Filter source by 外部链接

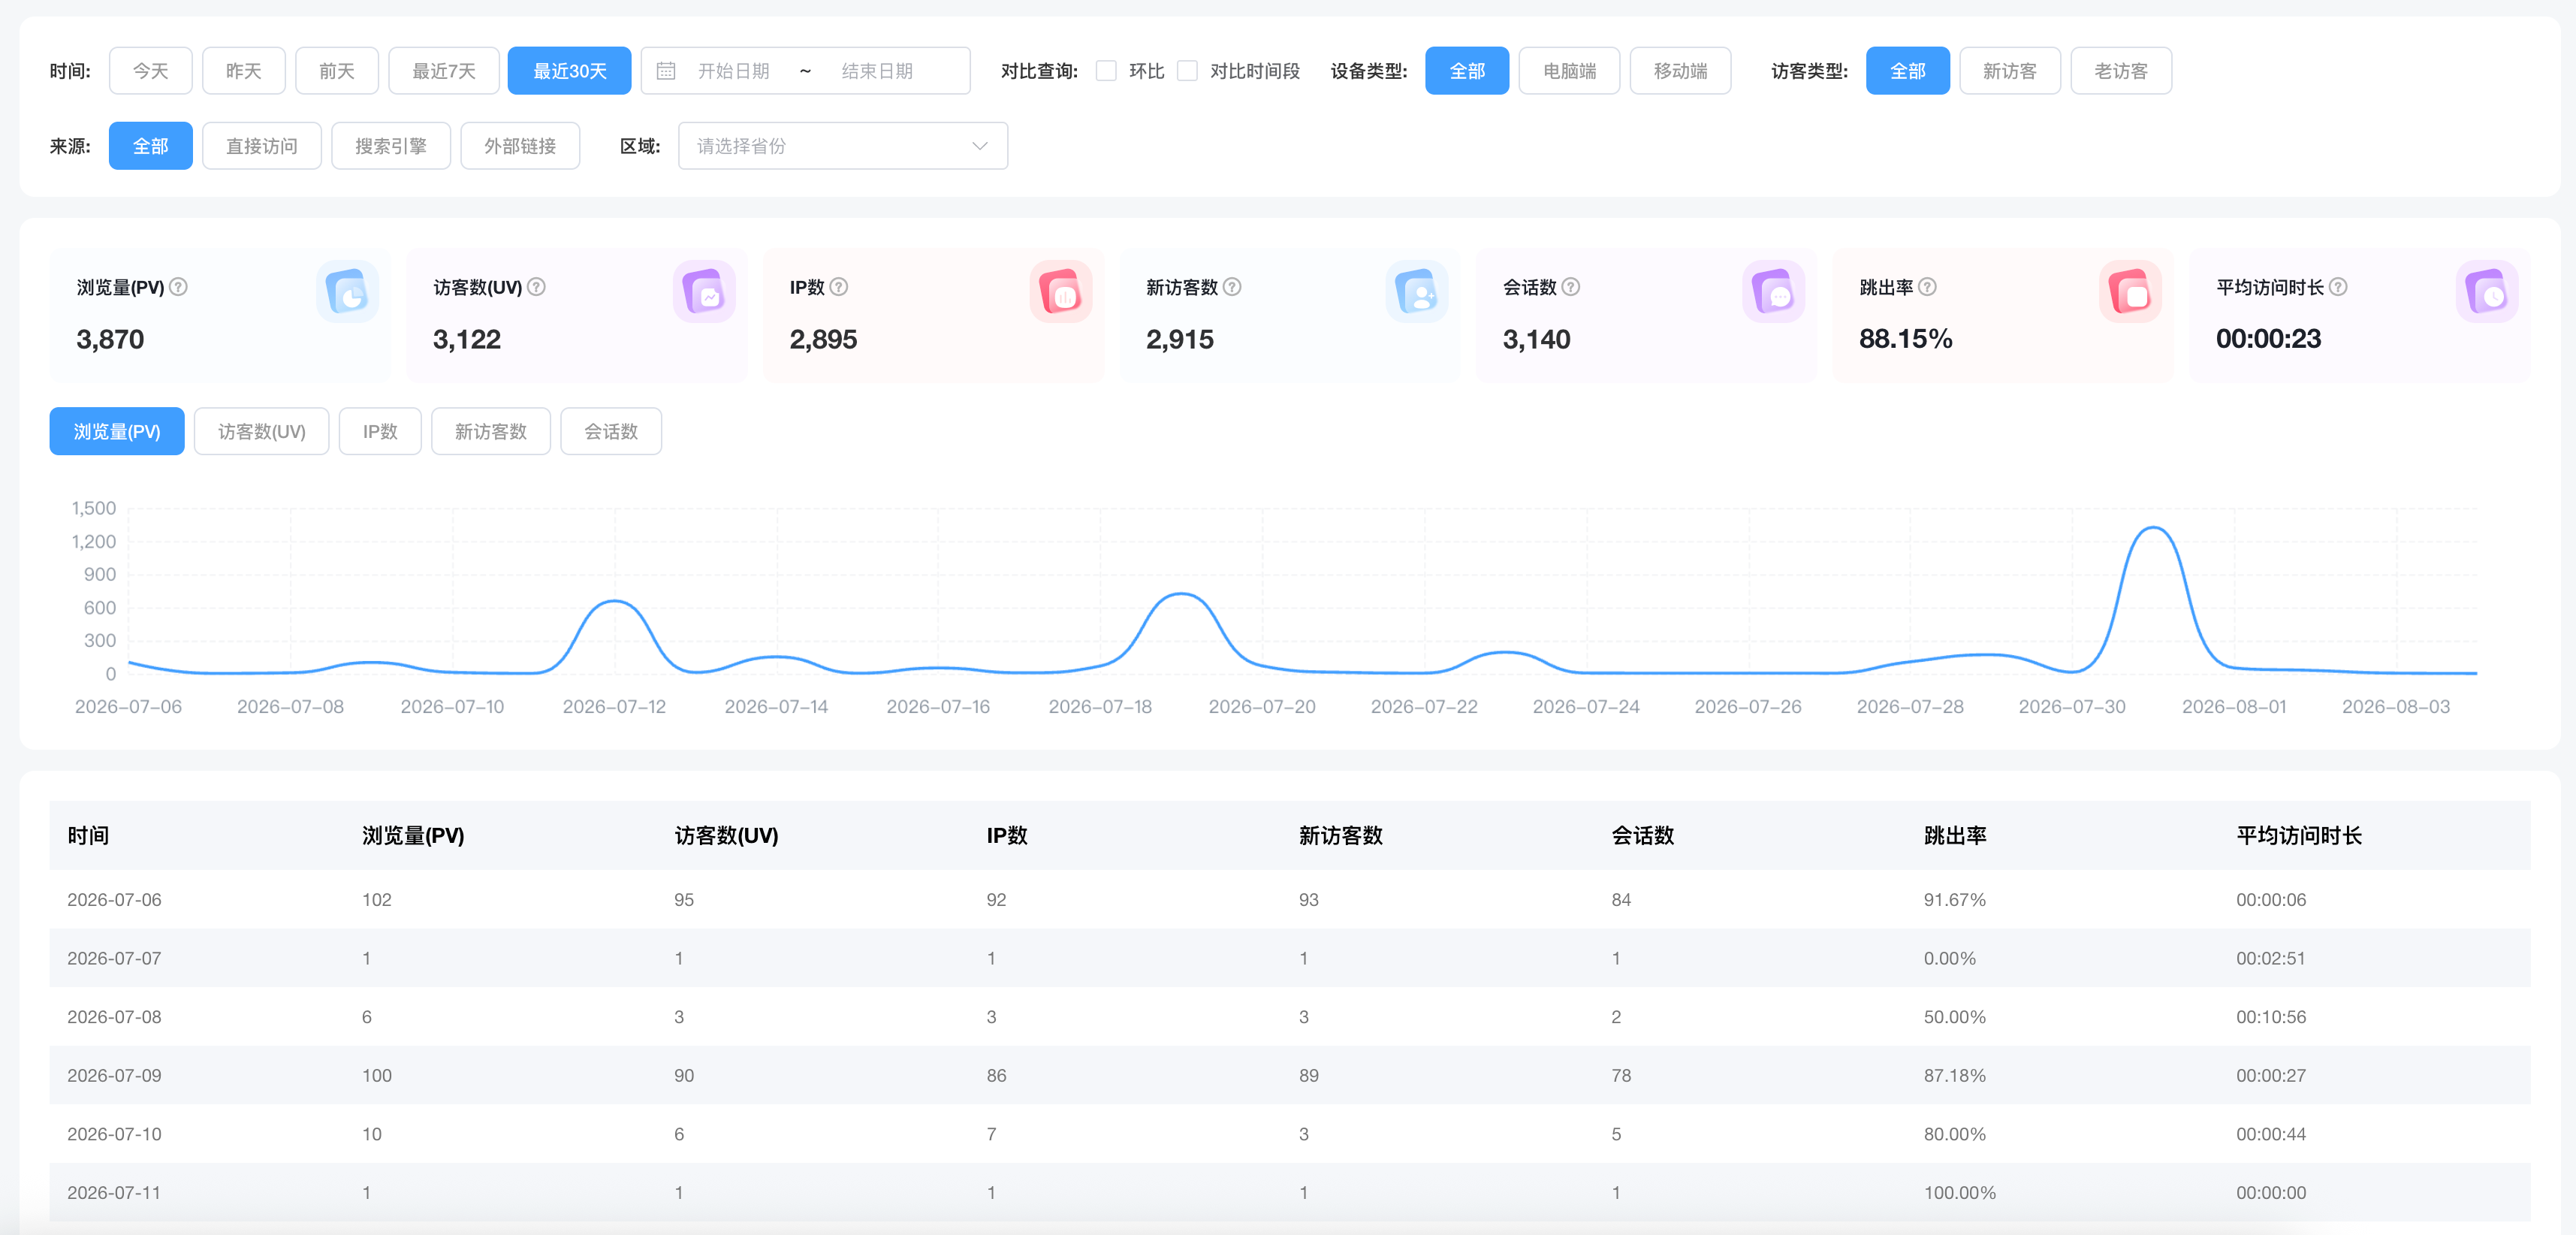pos(520,146)
